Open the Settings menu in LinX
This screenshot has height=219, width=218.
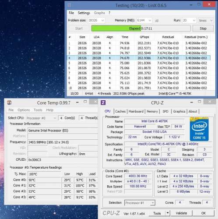(84, 13)
